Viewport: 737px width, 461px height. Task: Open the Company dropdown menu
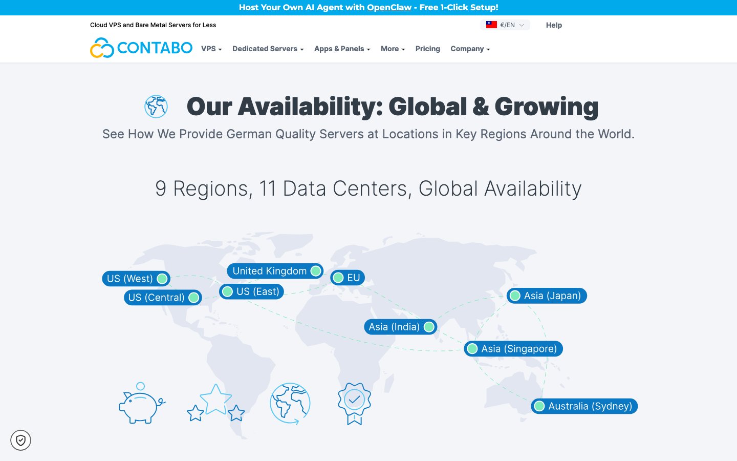[x=470, y=49]
